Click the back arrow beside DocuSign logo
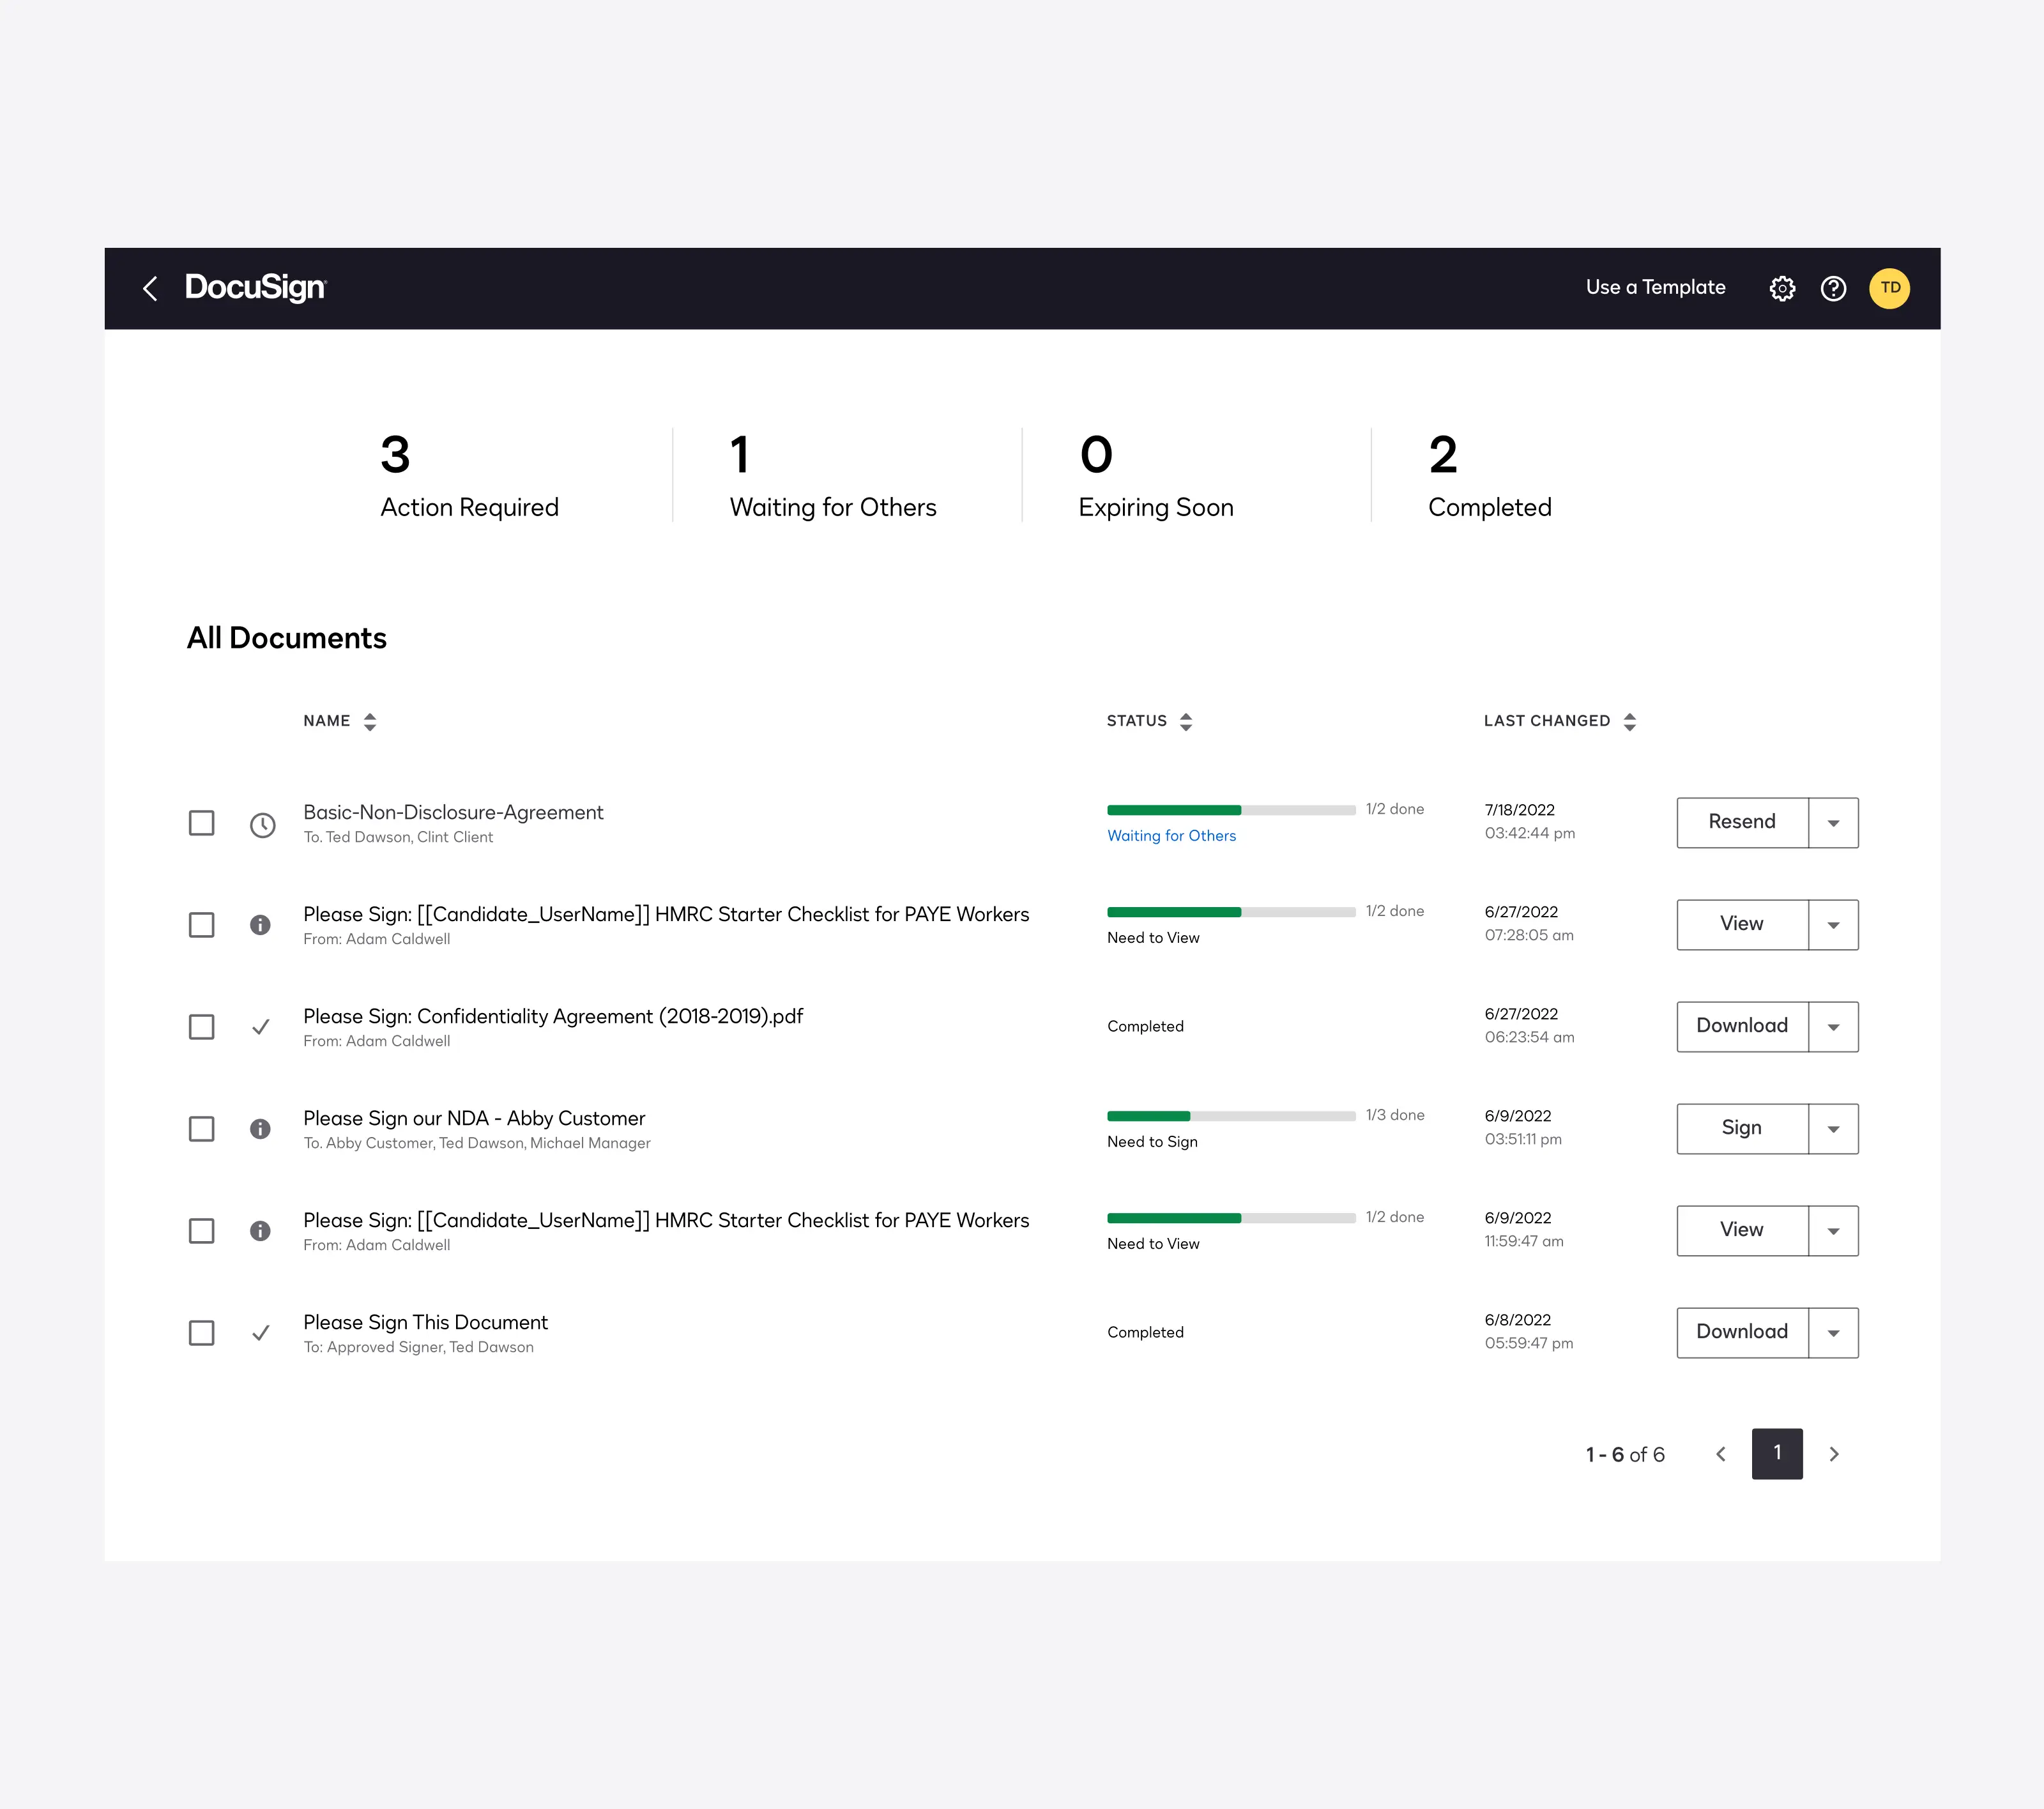 150,289
